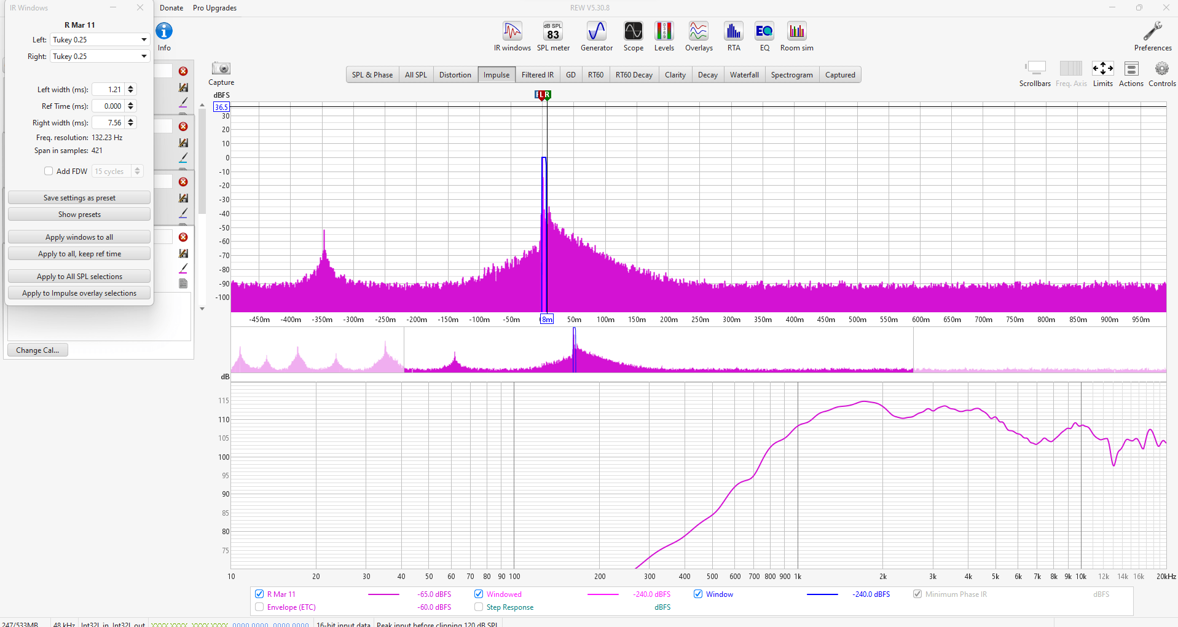Image resolution: width=1178 pixels, height=627 pixels.
Task: Toggle the R Mar 11 trace checkbox
Action: 259,594
